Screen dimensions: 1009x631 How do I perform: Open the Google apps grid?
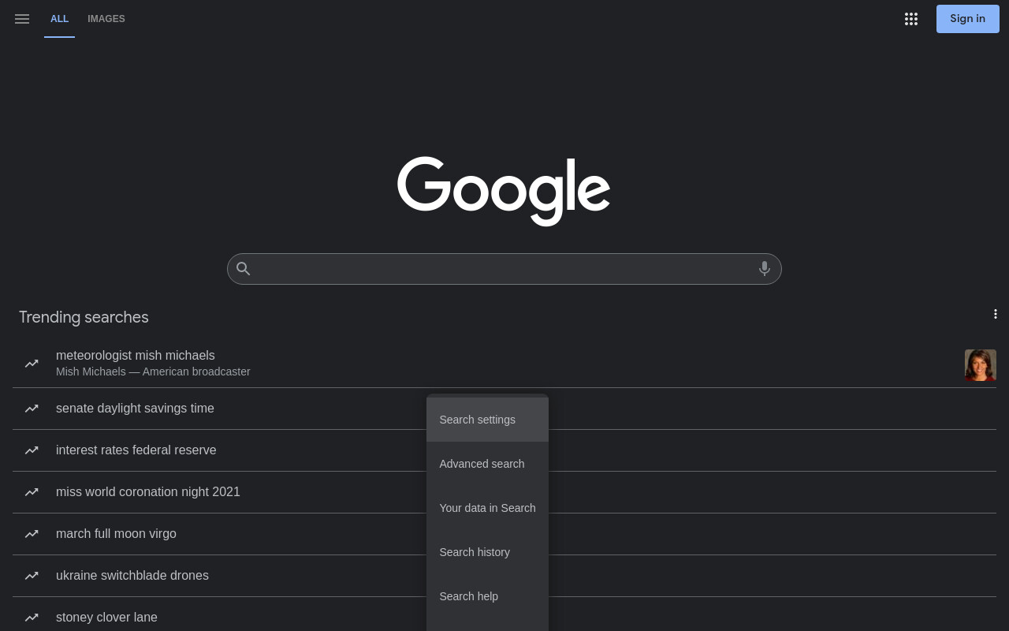click(x=911, y=19)
